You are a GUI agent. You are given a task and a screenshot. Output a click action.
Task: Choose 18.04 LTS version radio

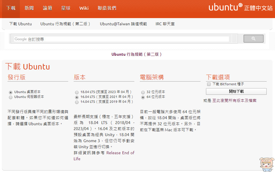[77, 92]
